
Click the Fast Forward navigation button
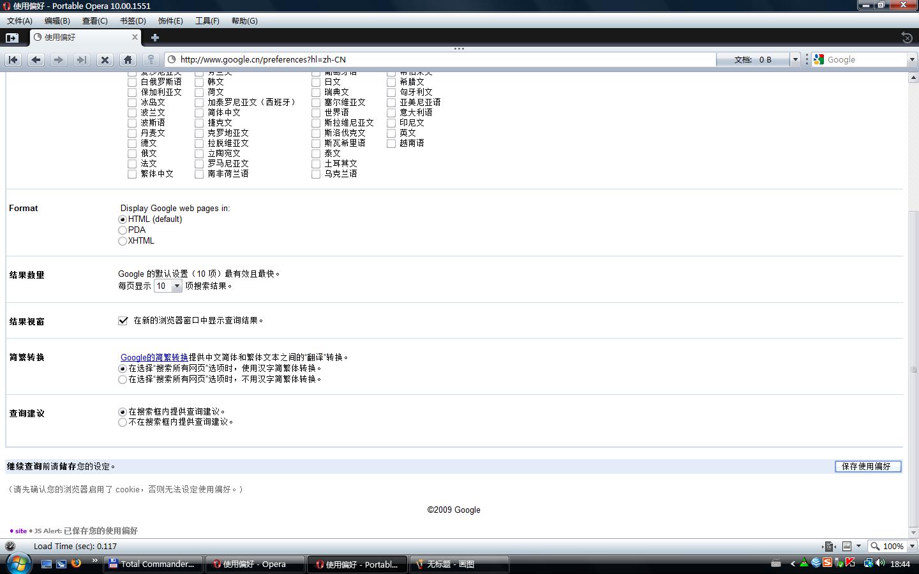click(82, 59)
